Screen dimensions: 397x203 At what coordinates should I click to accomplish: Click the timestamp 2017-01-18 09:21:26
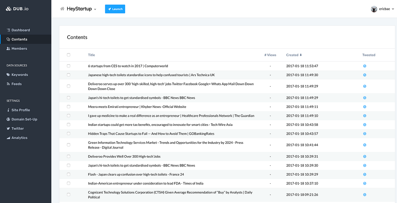tap(302, 195)
